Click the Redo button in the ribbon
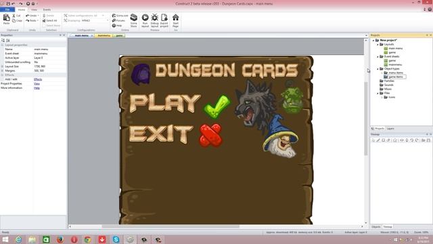Screen dimensions: 433x244 pyautogui.click(x=31, y=21)
